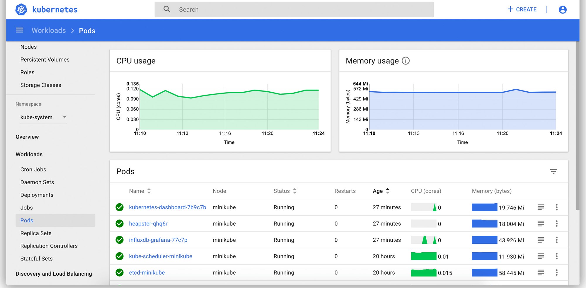The height and width of the screenshot is (288, 586).
Task: View logs for kubernetes-dashboard-7b9c7b pod
Action: [541, 207]
